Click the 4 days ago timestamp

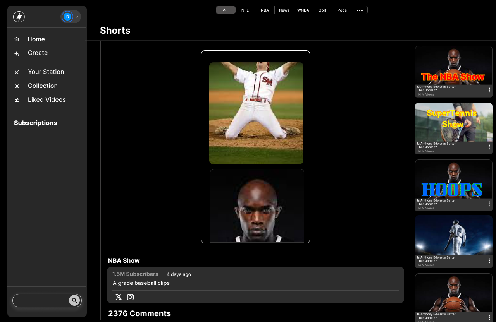click(179, 274)
